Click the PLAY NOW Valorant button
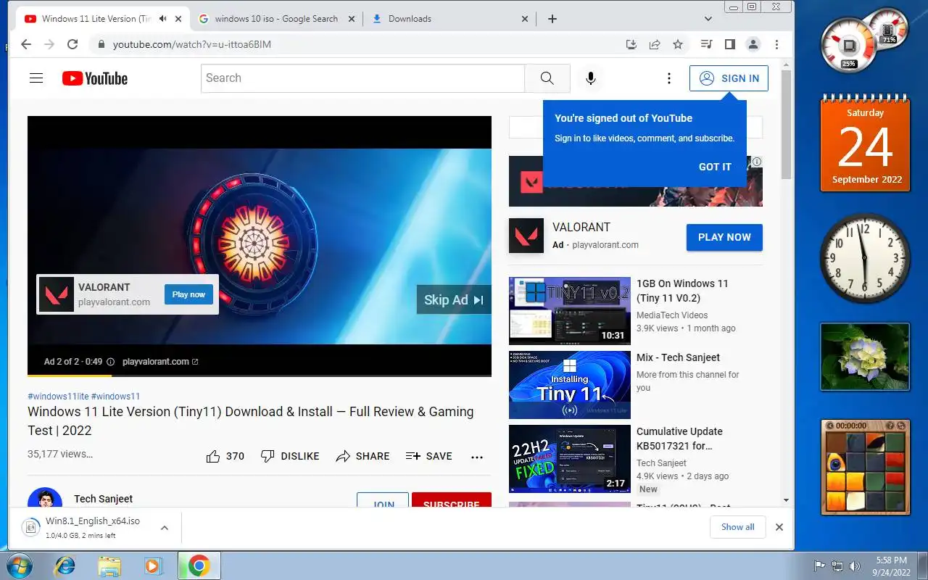This screenshot has width=928, height=580. [724, 237]
